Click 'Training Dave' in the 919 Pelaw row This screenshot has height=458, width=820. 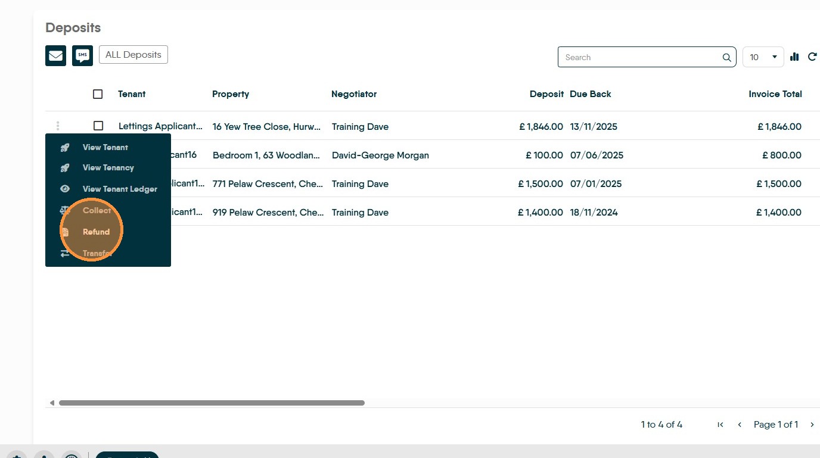point(360,213)
